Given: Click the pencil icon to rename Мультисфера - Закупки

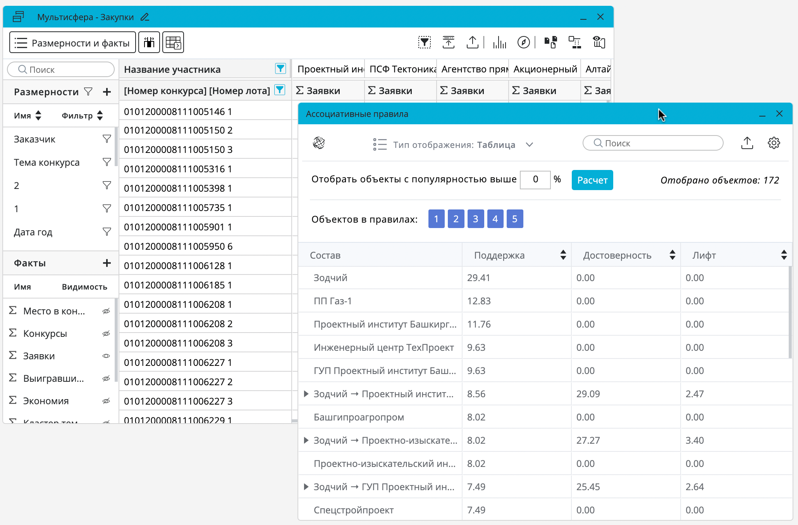Looking at the screenshot, I should [145, 17].
